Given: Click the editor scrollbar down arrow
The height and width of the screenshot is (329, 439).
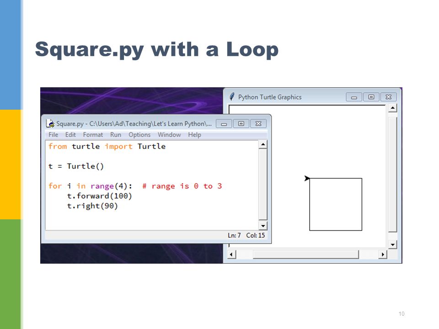Looking at the screenshot, I should pos(263,226).
